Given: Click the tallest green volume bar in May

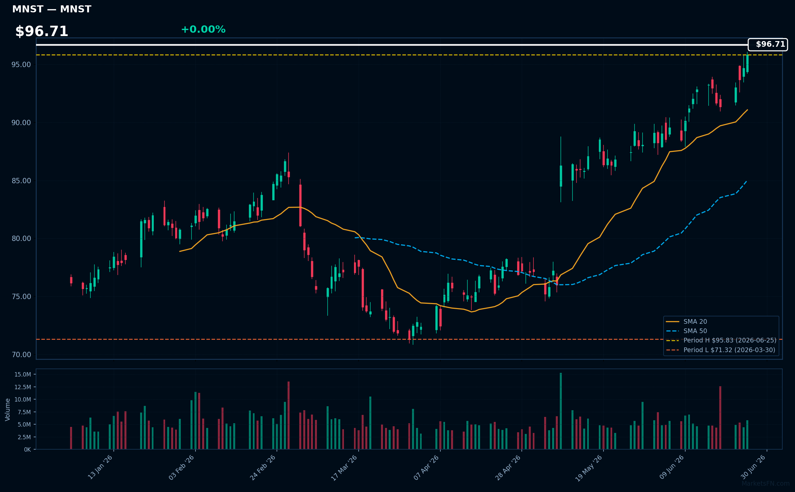Looking at the screenshot, I should (x=561, y=411).
